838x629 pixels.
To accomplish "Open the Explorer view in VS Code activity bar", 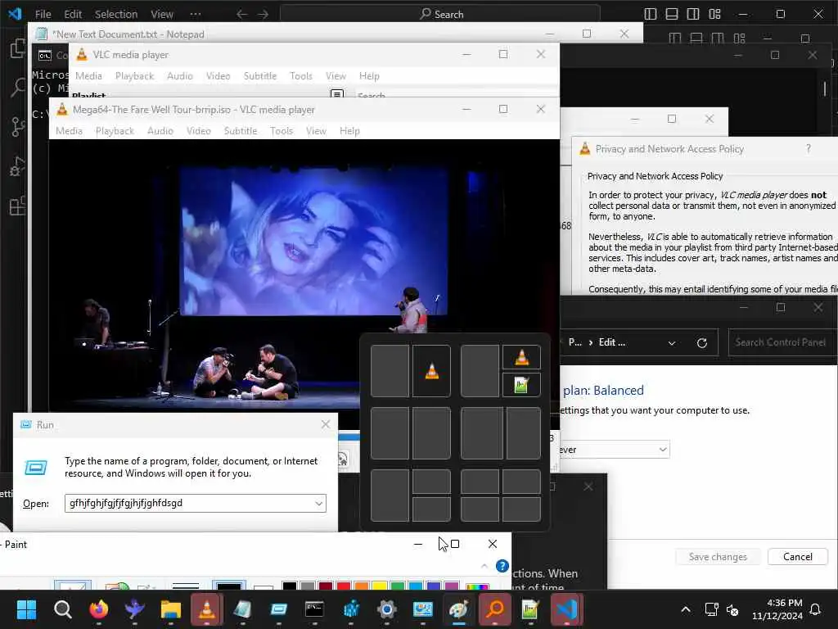I will [x=18, y=48].
